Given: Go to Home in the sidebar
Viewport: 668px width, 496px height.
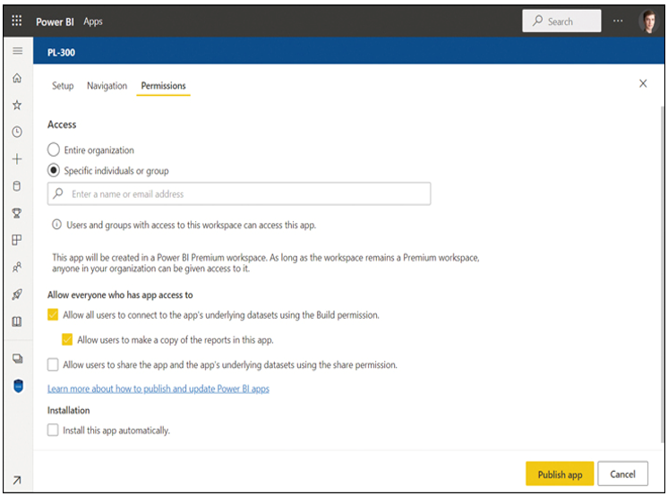Looking at the screenshot, I should (x=17, y=78).
